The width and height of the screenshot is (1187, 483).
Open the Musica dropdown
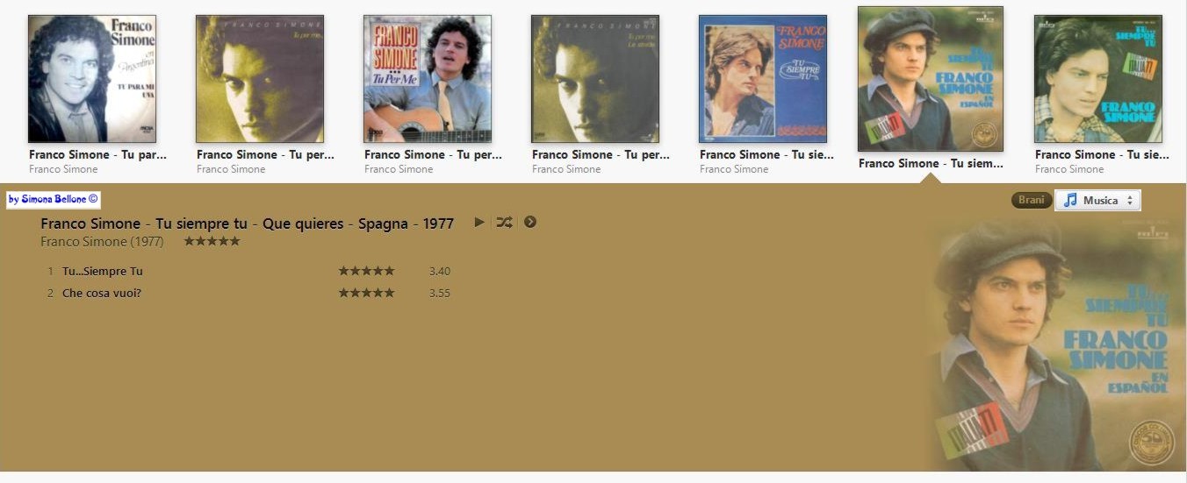[x=1097, y=200]
